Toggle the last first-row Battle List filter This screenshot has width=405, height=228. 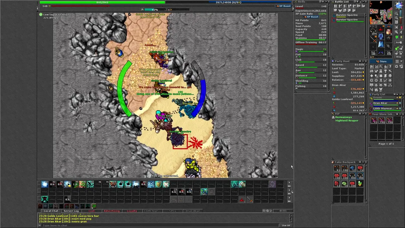tap(363, 6)
